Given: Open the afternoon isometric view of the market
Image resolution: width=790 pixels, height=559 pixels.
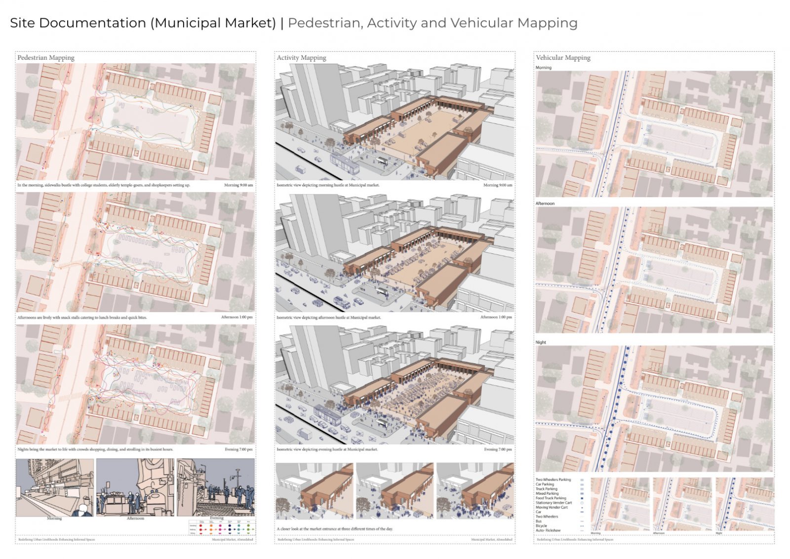Looking at the screenshot, I should [395, 253].
